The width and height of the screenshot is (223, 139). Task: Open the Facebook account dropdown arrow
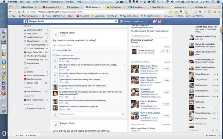pyautogui.click(x=170, y=22)
